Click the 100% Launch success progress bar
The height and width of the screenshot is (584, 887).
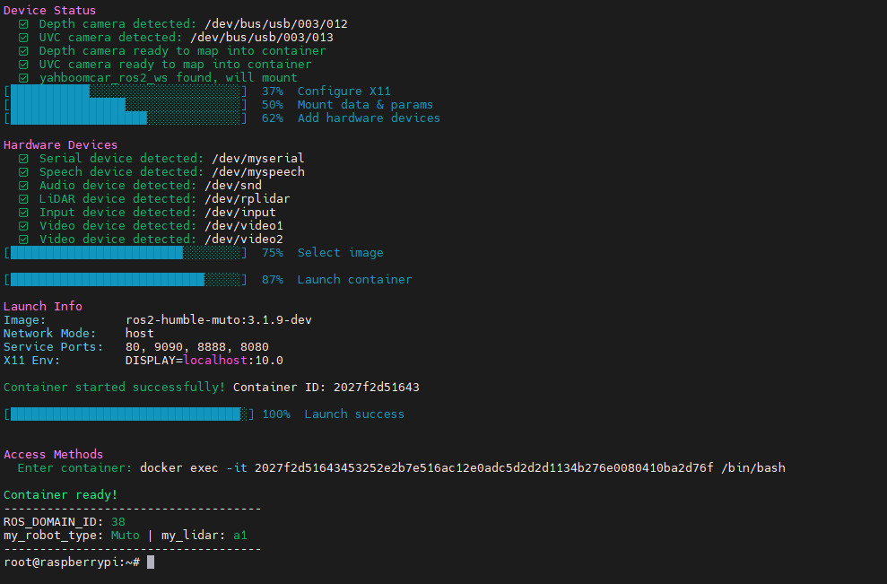(x=129, y=414)
